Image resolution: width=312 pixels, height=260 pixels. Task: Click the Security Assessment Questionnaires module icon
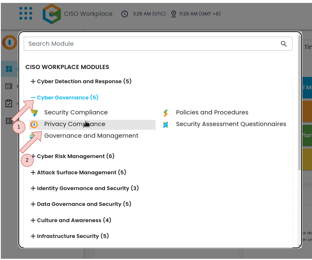[166, 125]
